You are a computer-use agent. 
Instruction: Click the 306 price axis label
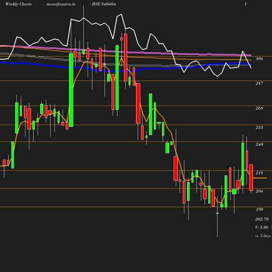click(x=259, y=59)
